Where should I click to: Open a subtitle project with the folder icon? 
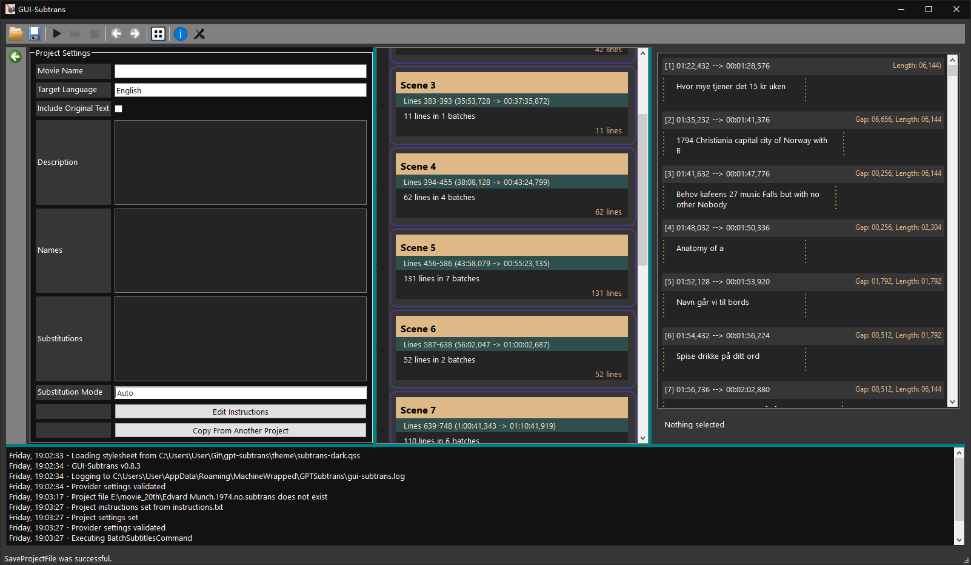click(16, 34)
